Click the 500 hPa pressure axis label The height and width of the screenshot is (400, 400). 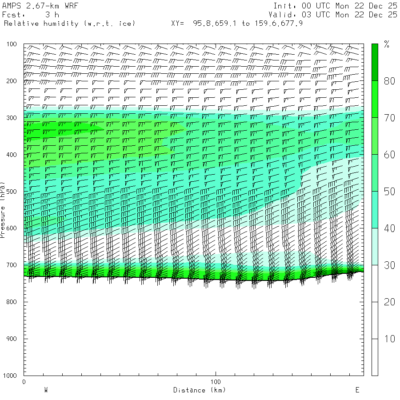(12, 192)
